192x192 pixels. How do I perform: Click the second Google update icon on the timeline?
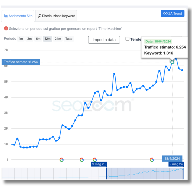[x=81, y=160]
